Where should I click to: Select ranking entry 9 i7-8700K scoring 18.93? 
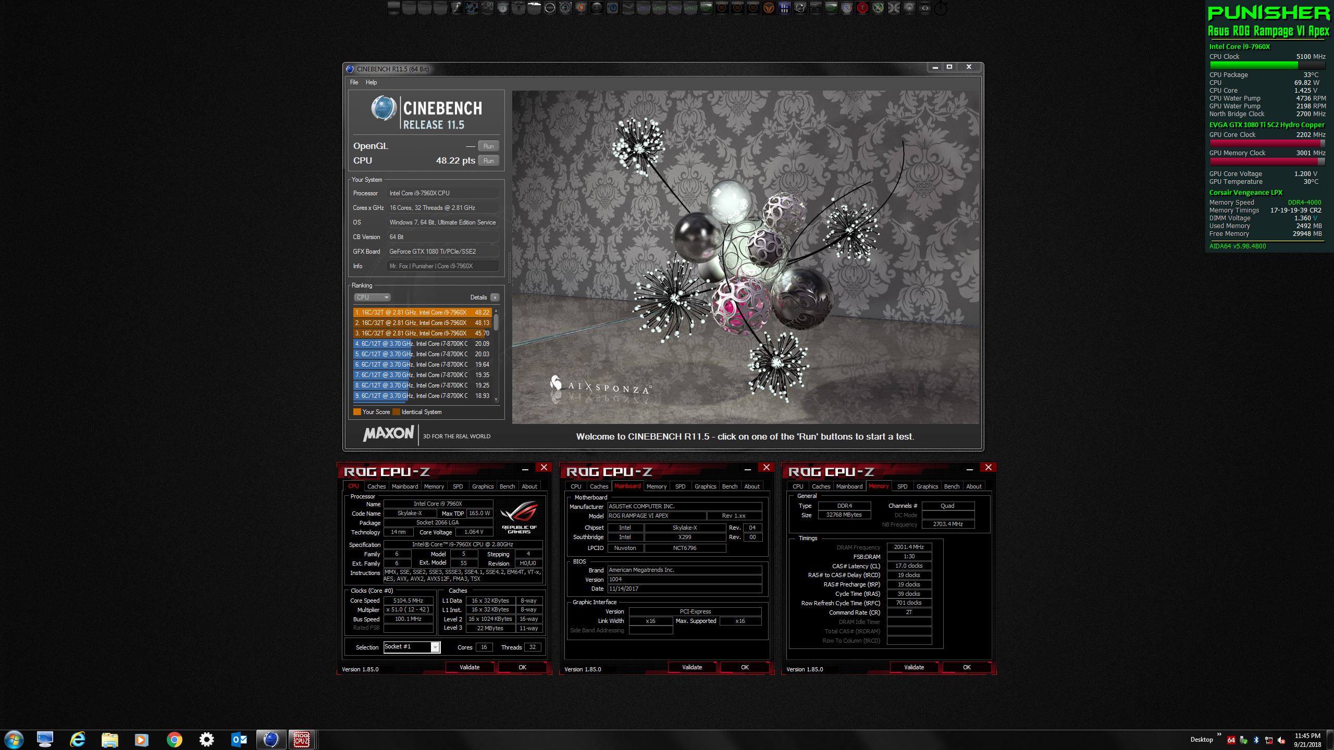tap(422, 396)
